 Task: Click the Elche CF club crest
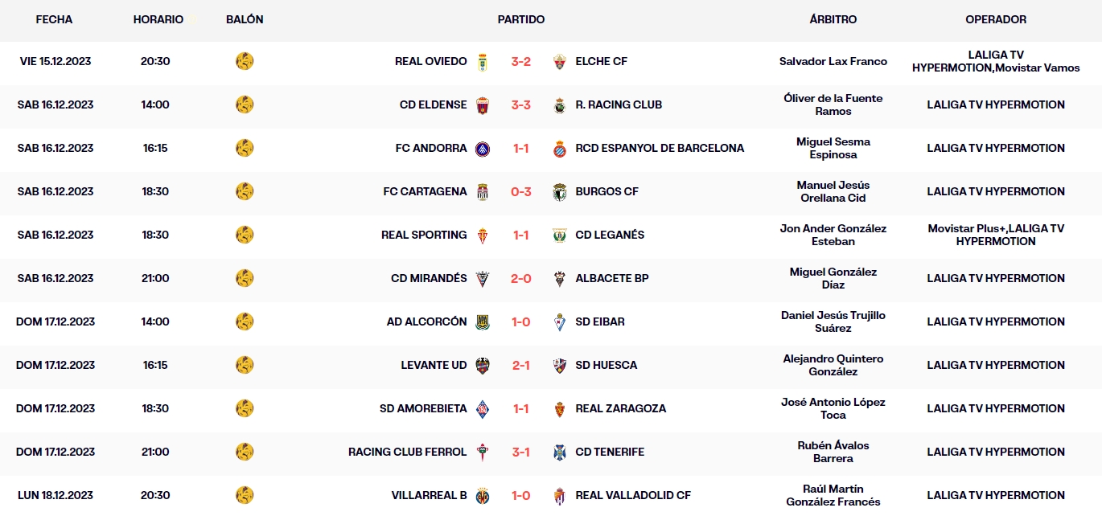click(x=561, y=62)
